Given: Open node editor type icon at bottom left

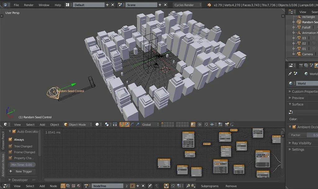Looking at the screenshot, I should pos(5,186).
